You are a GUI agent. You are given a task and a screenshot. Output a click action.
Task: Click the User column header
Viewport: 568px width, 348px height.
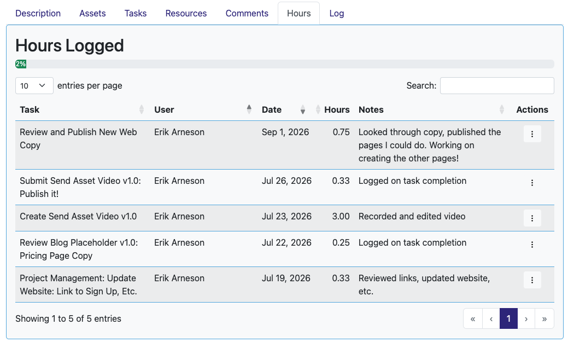(164, 109)
